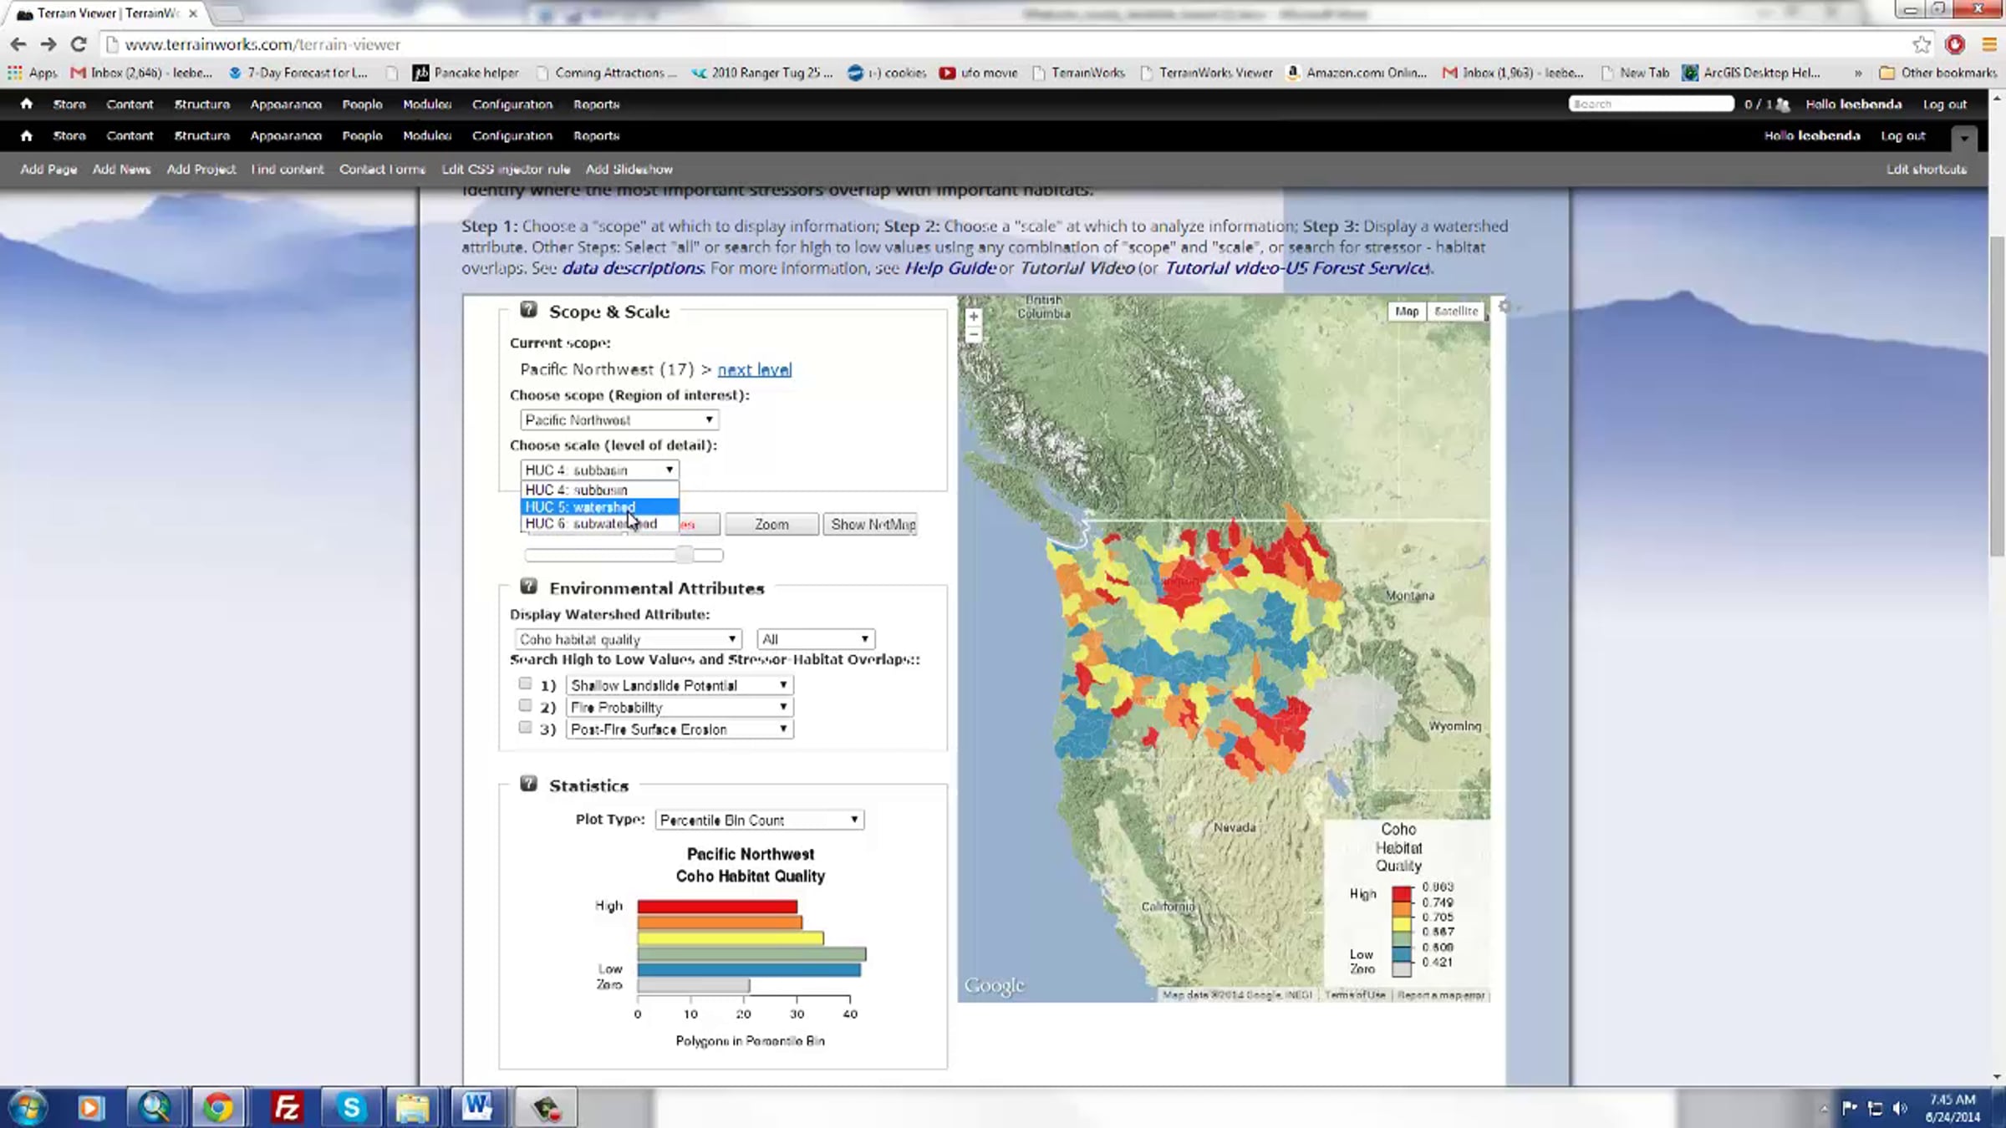2006x1128 pixels.
Task: Open Content in the top admin menu
Action: (x=130, y=104)
